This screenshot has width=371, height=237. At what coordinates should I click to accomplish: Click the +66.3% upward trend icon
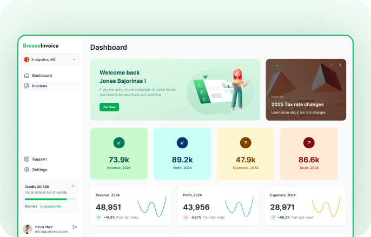click(x=273, y=217)
